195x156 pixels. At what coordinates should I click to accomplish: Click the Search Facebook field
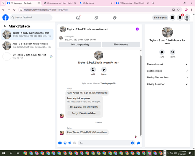(x=31, y=18)
